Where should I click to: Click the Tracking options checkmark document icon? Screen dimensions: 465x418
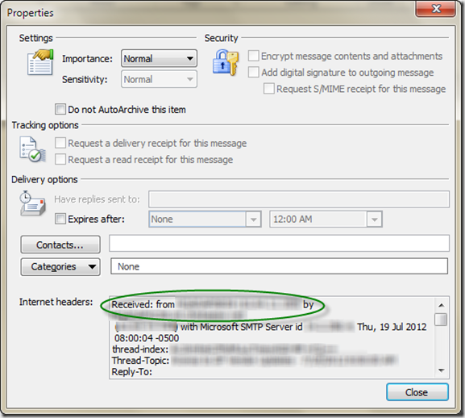tap(32, 149)
